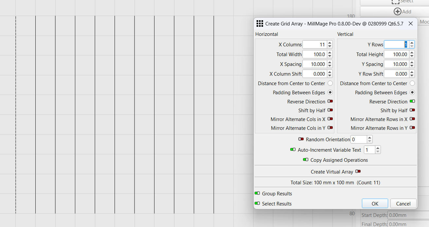429x227 pixels.
Task: Click the grid array icon in dialog title
Action: coord(260,23)
